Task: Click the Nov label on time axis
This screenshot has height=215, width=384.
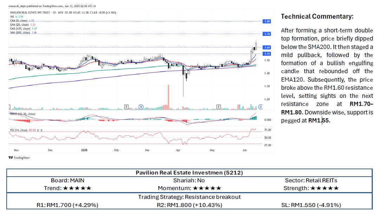Action: pos(16,150)
